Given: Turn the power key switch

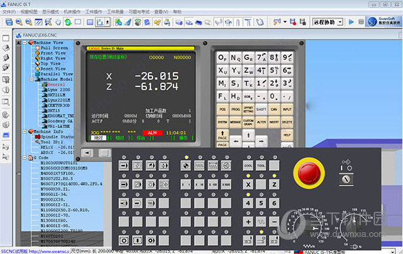Looking at the screenshot, I should coord(346,179).
